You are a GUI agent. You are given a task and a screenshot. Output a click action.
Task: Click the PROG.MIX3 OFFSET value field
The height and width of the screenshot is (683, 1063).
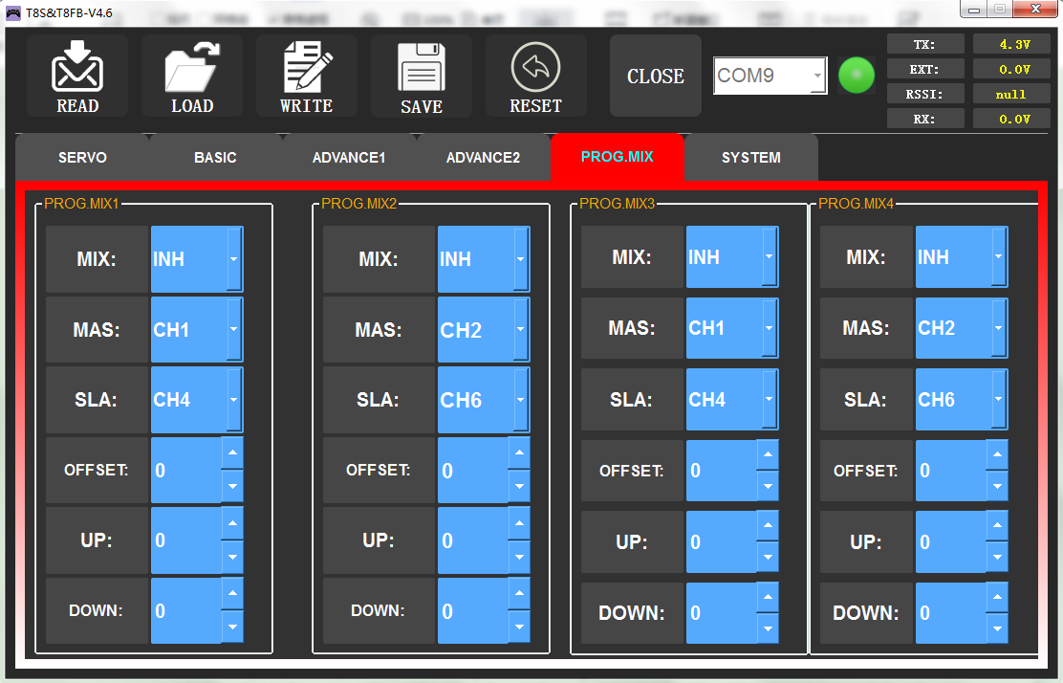721,471
